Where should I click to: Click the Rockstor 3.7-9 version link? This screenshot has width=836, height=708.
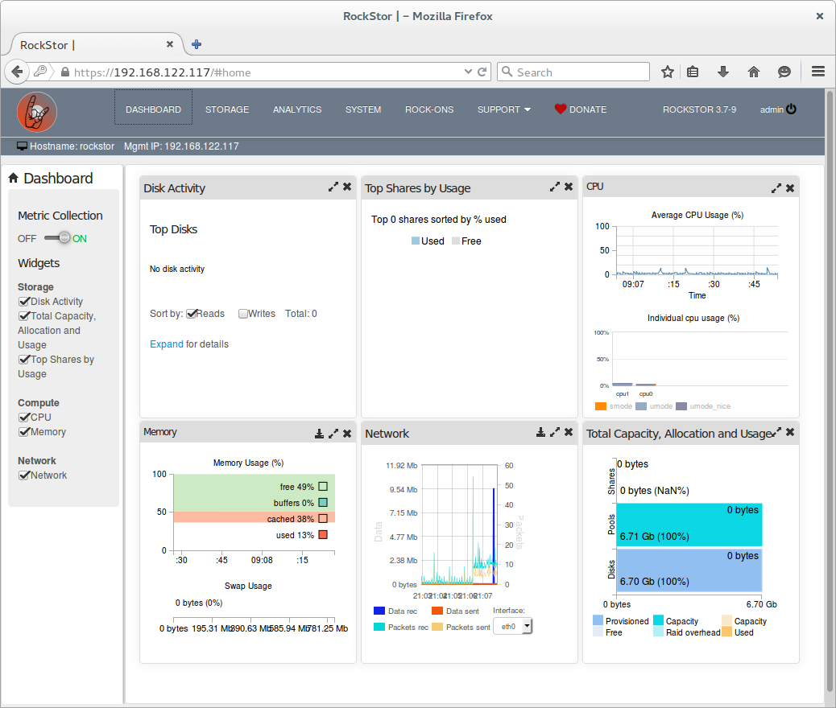699,109
